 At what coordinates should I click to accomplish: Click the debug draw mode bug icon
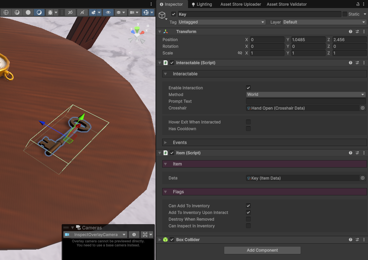50,12
